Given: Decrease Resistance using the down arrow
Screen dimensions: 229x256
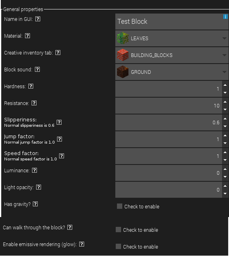Looking at the screenshot, I should click(x=225, y=110).
